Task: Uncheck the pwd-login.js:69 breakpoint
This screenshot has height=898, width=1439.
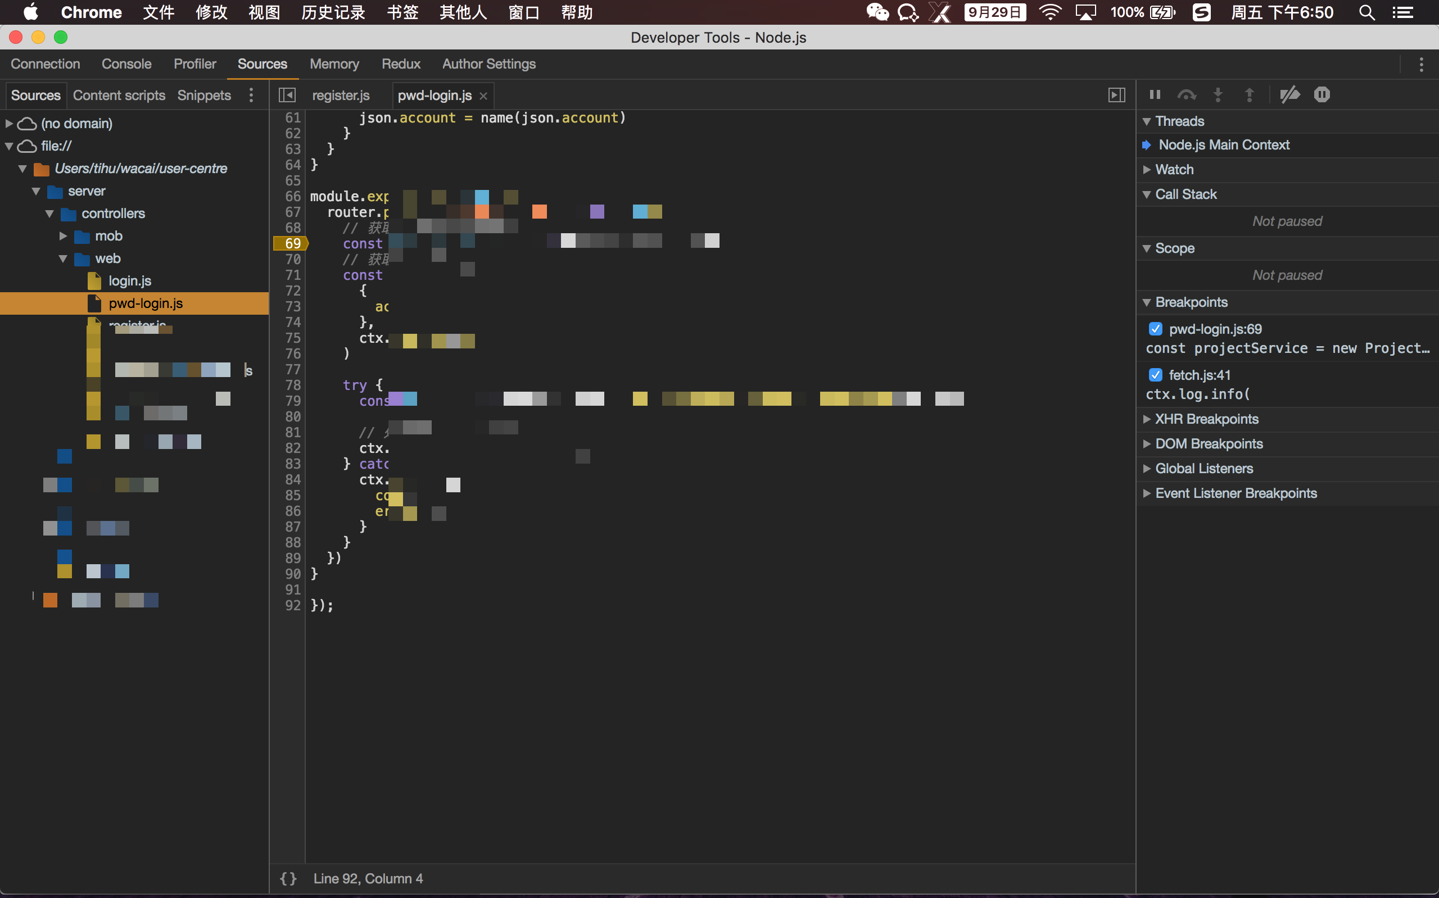Action: click(1155, 329)
